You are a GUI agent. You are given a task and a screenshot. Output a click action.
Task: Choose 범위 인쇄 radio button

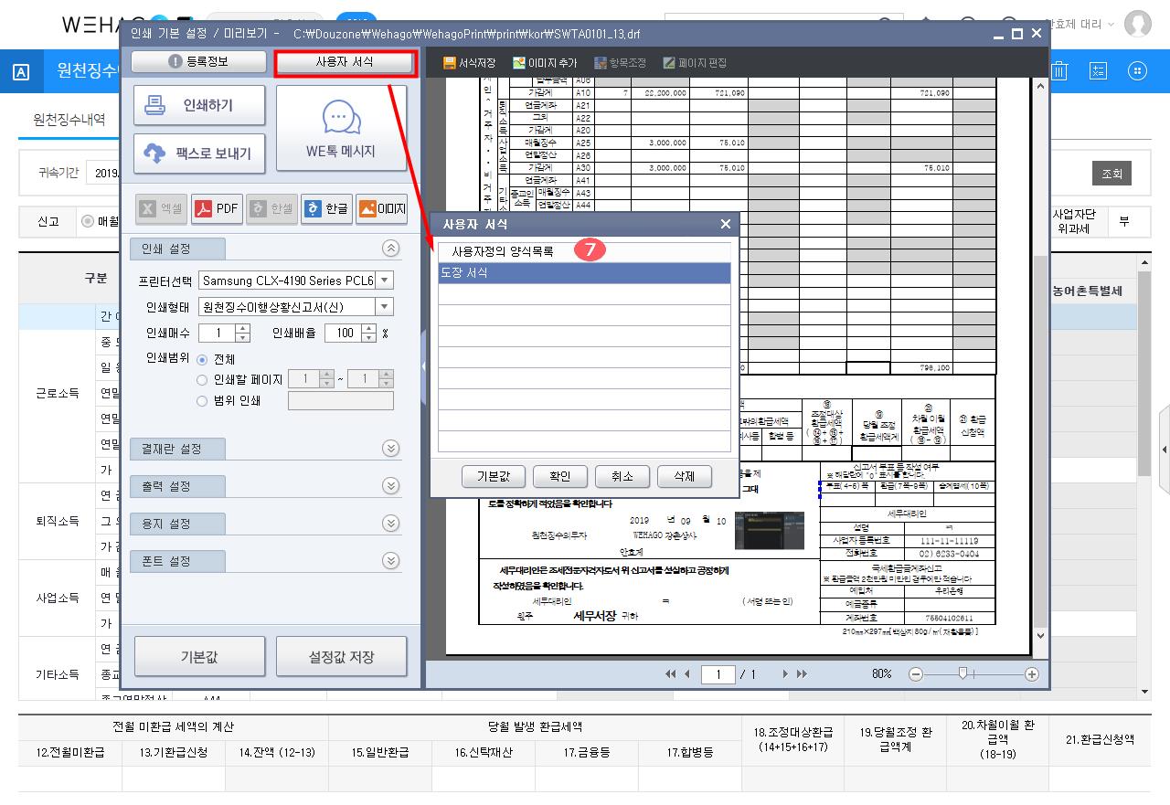pyautogui.click(x=203, y=401)
